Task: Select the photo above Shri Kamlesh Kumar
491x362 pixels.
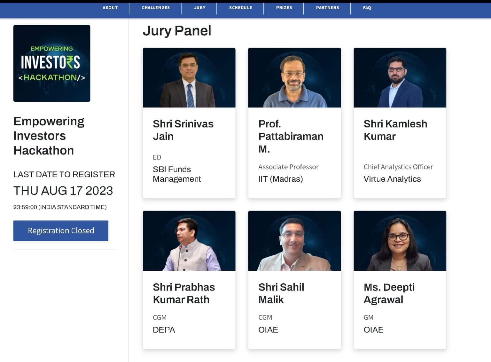Action: click(400, 78)
